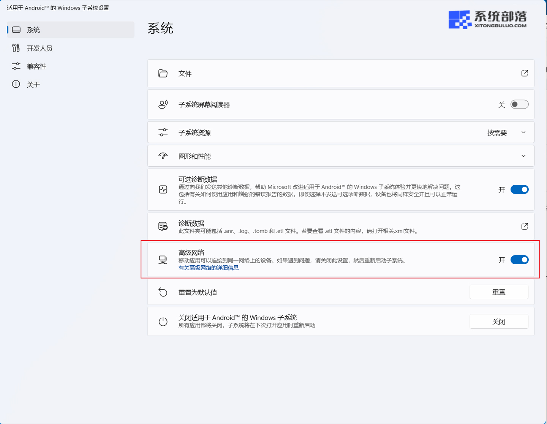The image size is (547, 424).
Task: Expand the 图形和性能 section chevron
Action: coord(523,156)
